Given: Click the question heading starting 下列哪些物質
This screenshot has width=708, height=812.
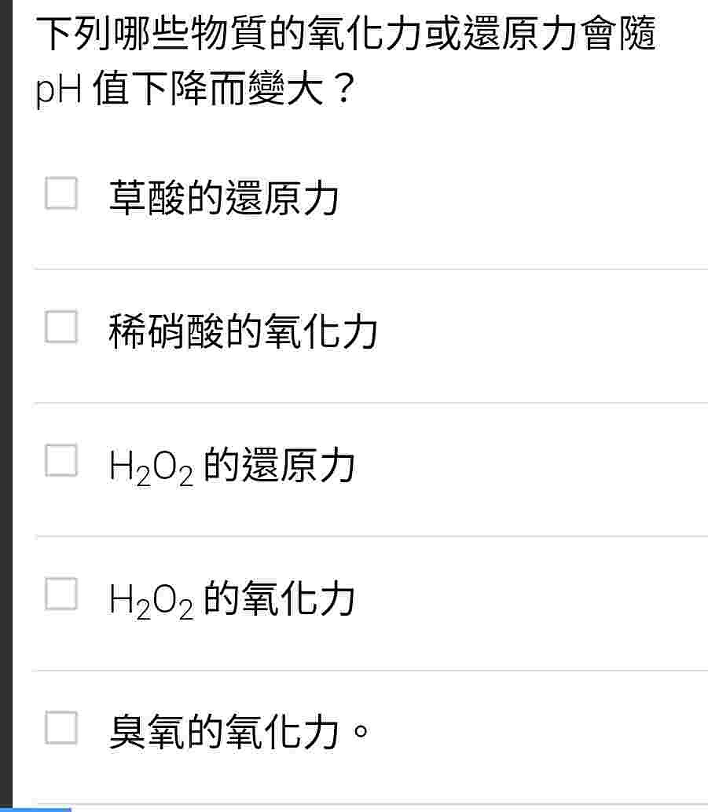Looking at the screenshot, I should coord(346,33).
